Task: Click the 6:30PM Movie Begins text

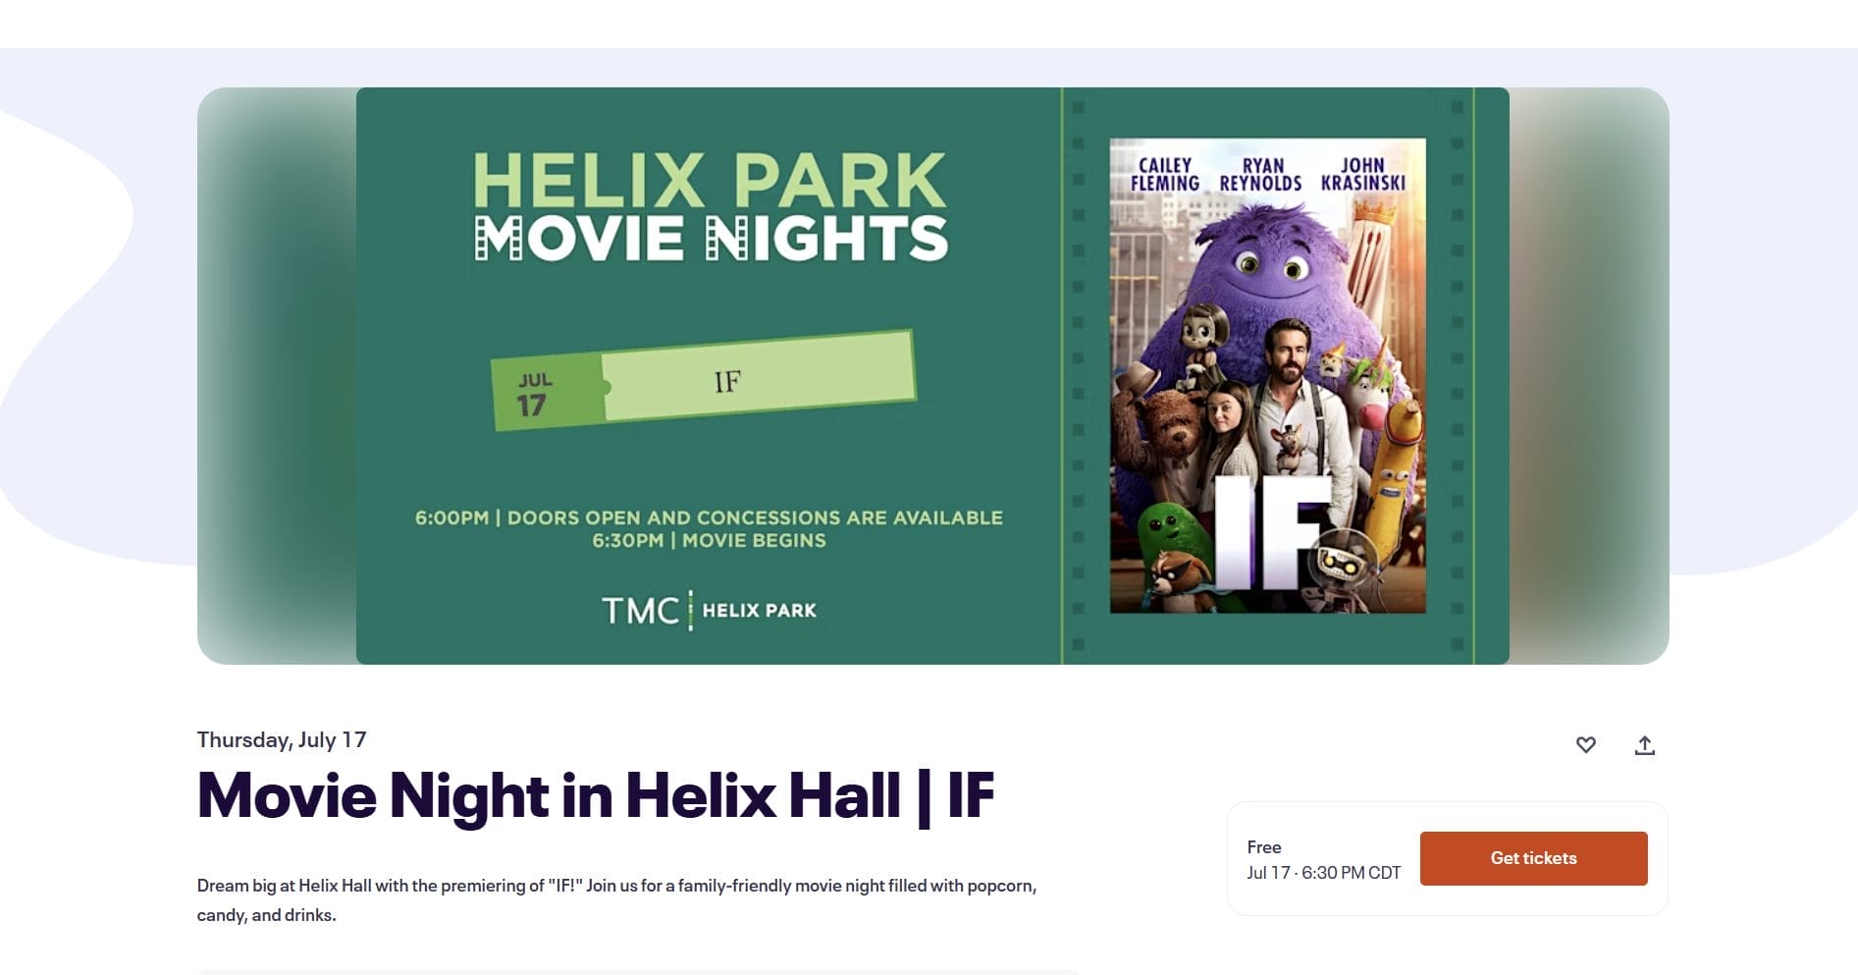Action: pyautogui.click(x=709, y=540)
